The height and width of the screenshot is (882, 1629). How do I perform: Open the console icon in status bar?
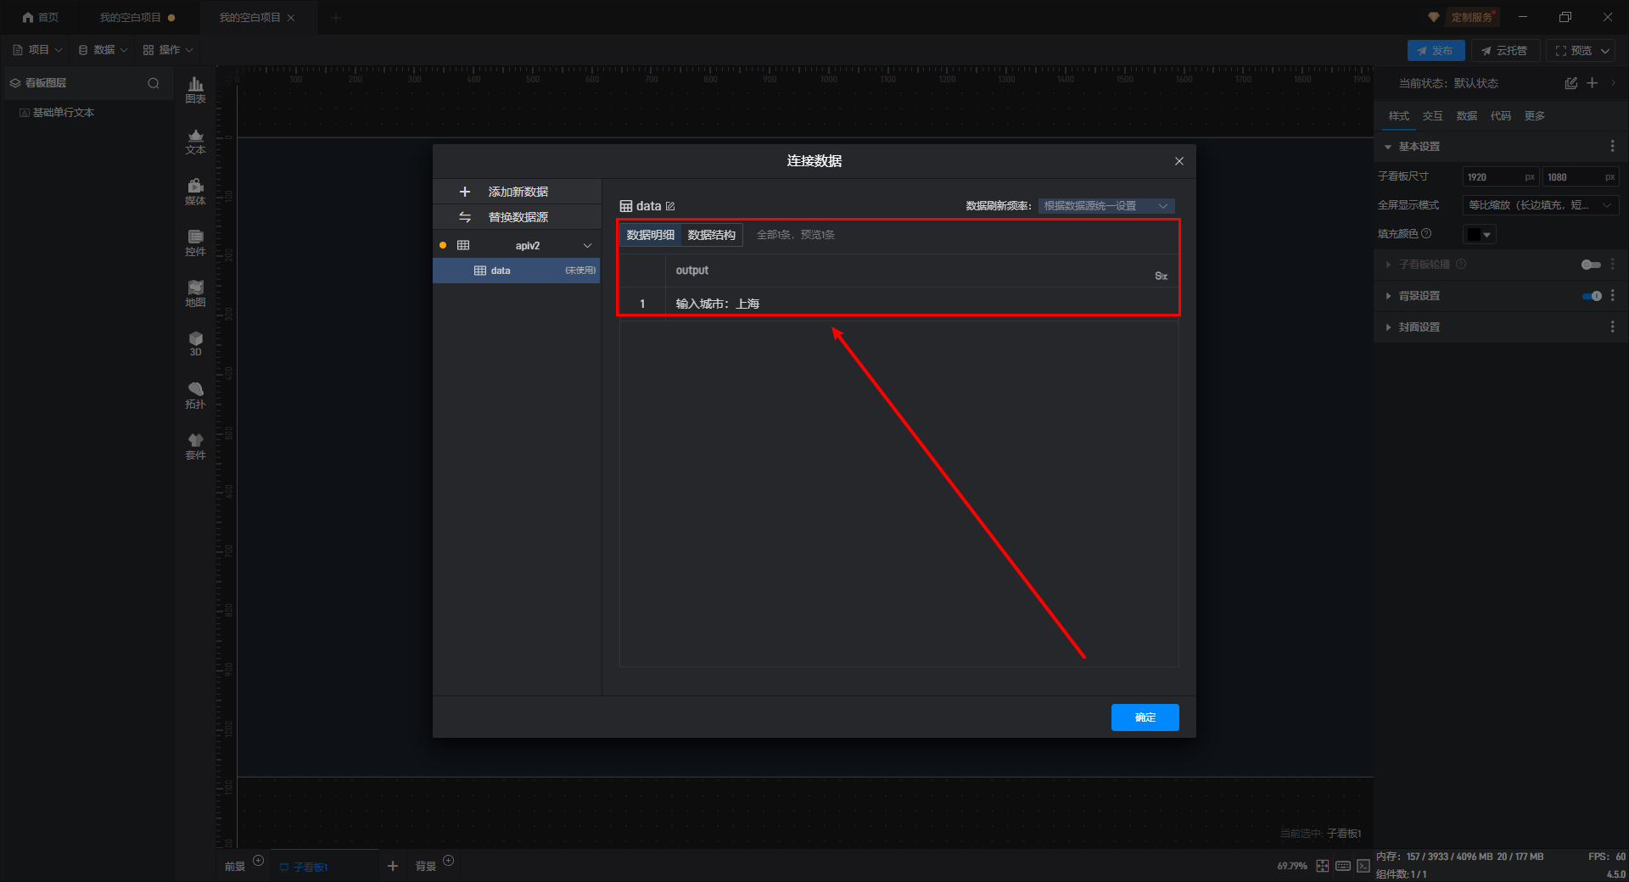pyautogui.click(x=1363, y=866)
